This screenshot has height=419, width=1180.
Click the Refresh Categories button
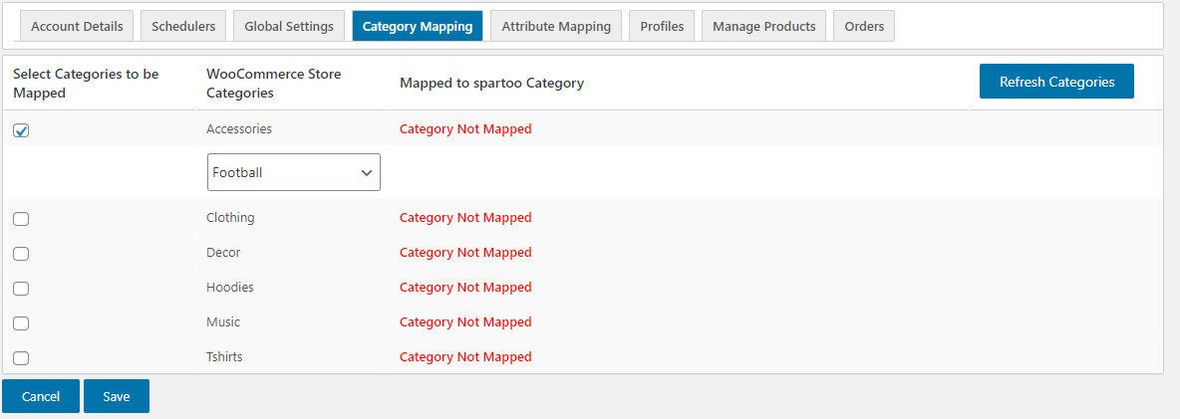(1056, 82)
